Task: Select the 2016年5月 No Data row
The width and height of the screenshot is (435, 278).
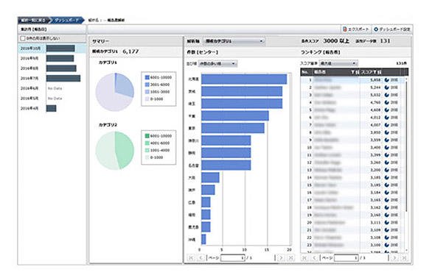Action: click(52, 99)
